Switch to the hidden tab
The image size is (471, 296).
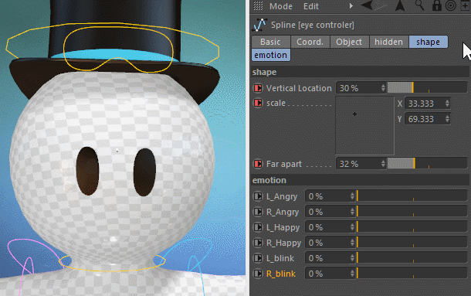388,42
